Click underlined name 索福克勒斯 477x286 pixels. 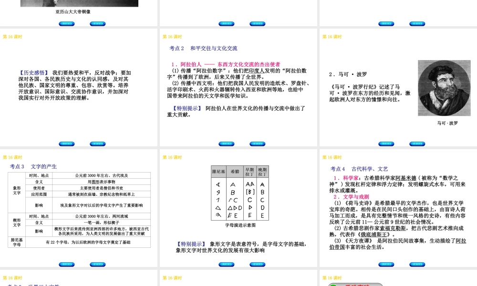pos(393,228)
